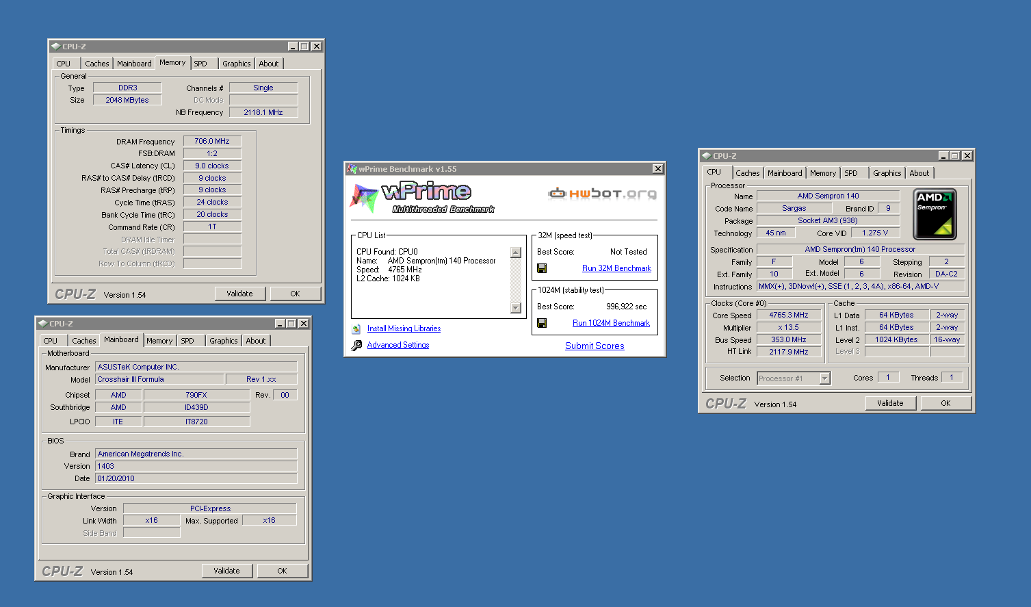Click the Cycle Time 24 clocks value
The width and height of the screenshot is (1031, 607).
[x=212, y=202]
